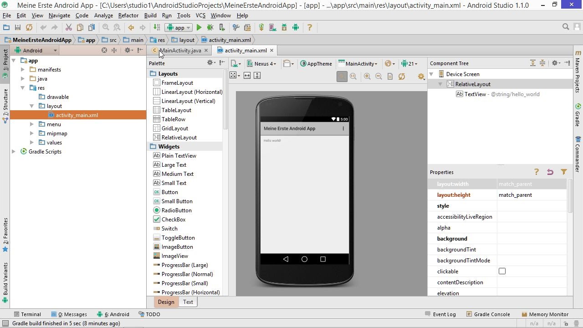583x328 pixels.
Task: Click the Refresh preview icon
Action: (x=402, y=77)
